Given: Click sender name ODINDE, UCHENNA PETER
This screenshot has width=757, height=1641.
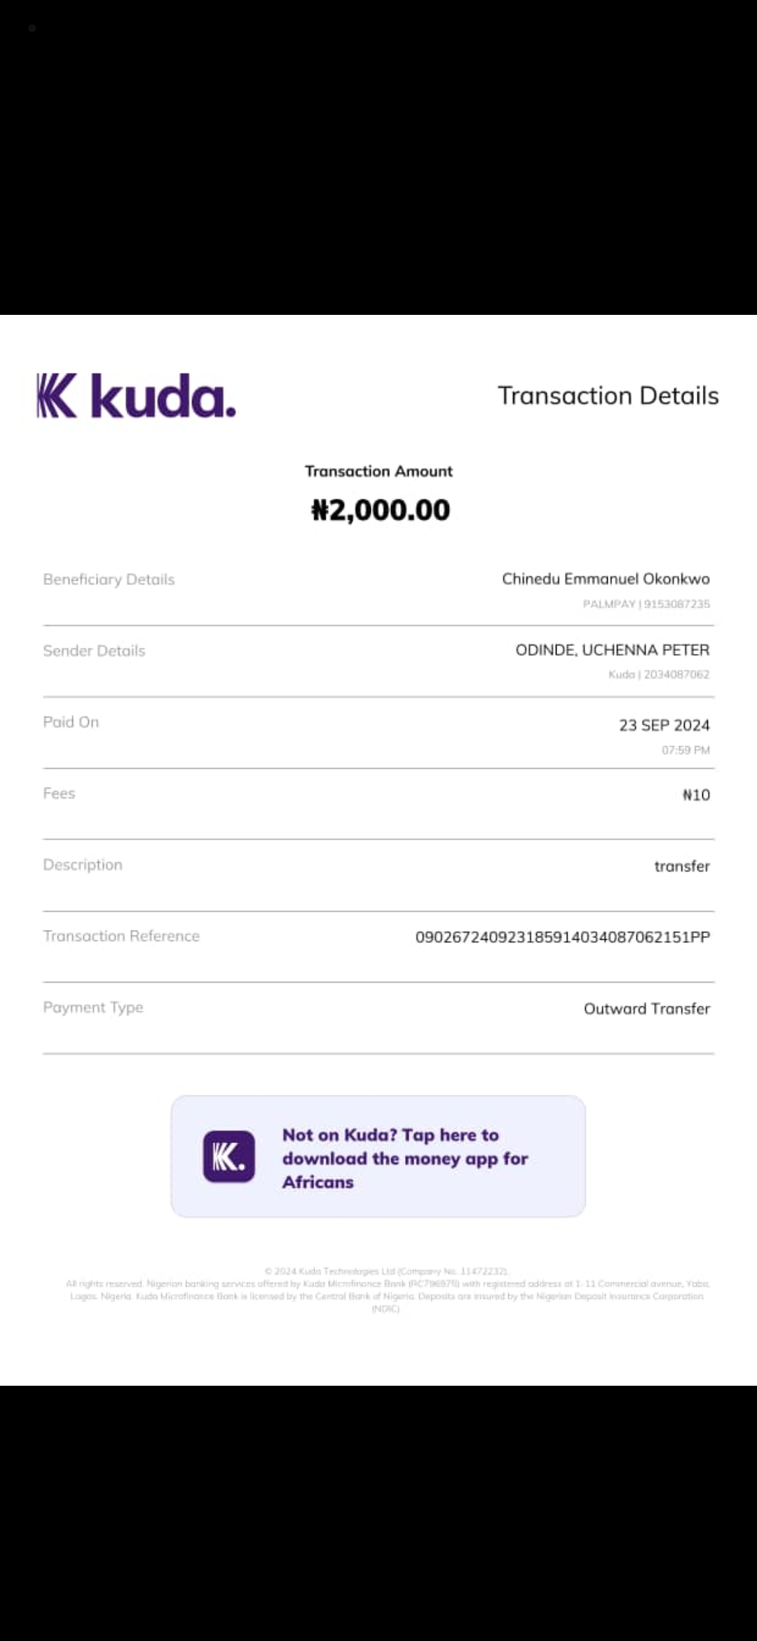Looking at the screenshot, I should click(612, 650).
